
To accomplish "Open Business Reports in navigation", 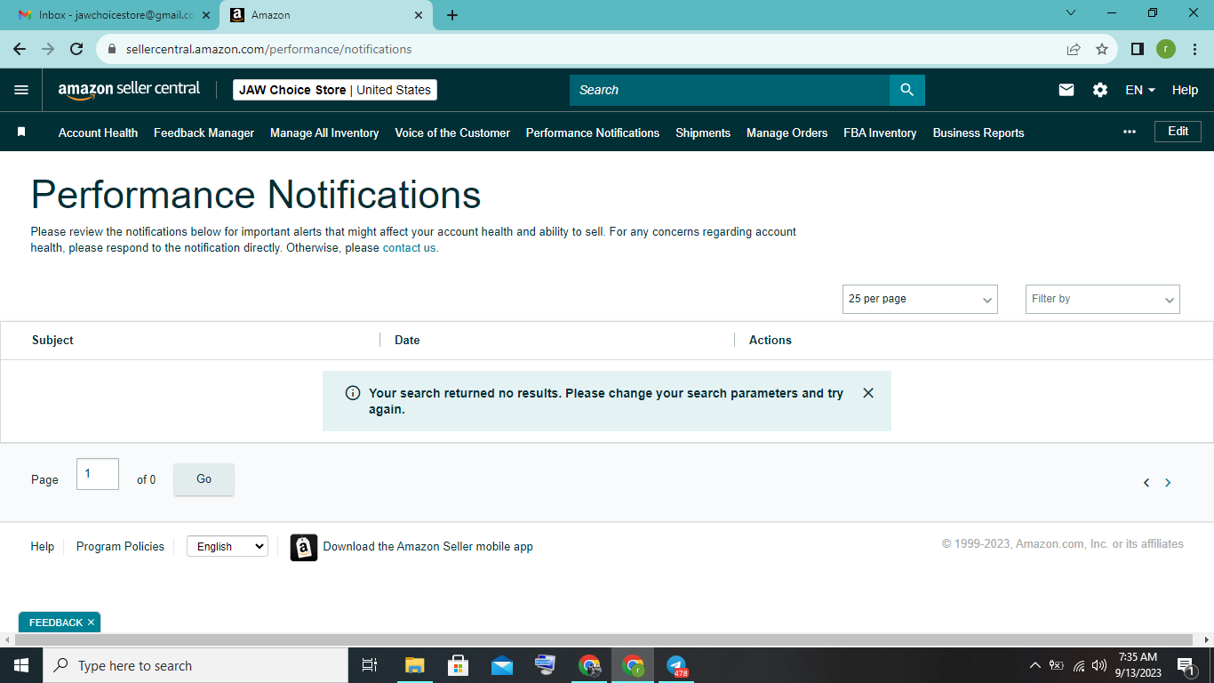I will pos(978,133).
